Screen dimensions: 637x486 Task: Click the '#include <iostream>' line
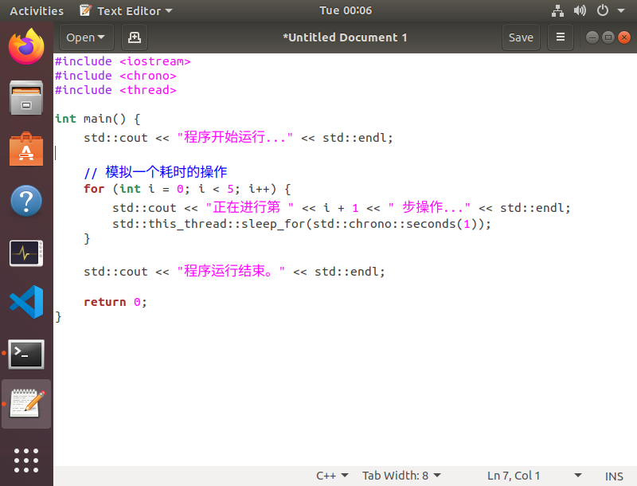point(123,61)
